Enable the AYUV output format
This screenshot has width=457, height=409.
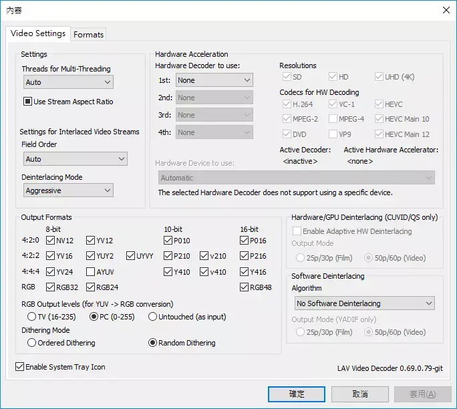pos(90,272)
